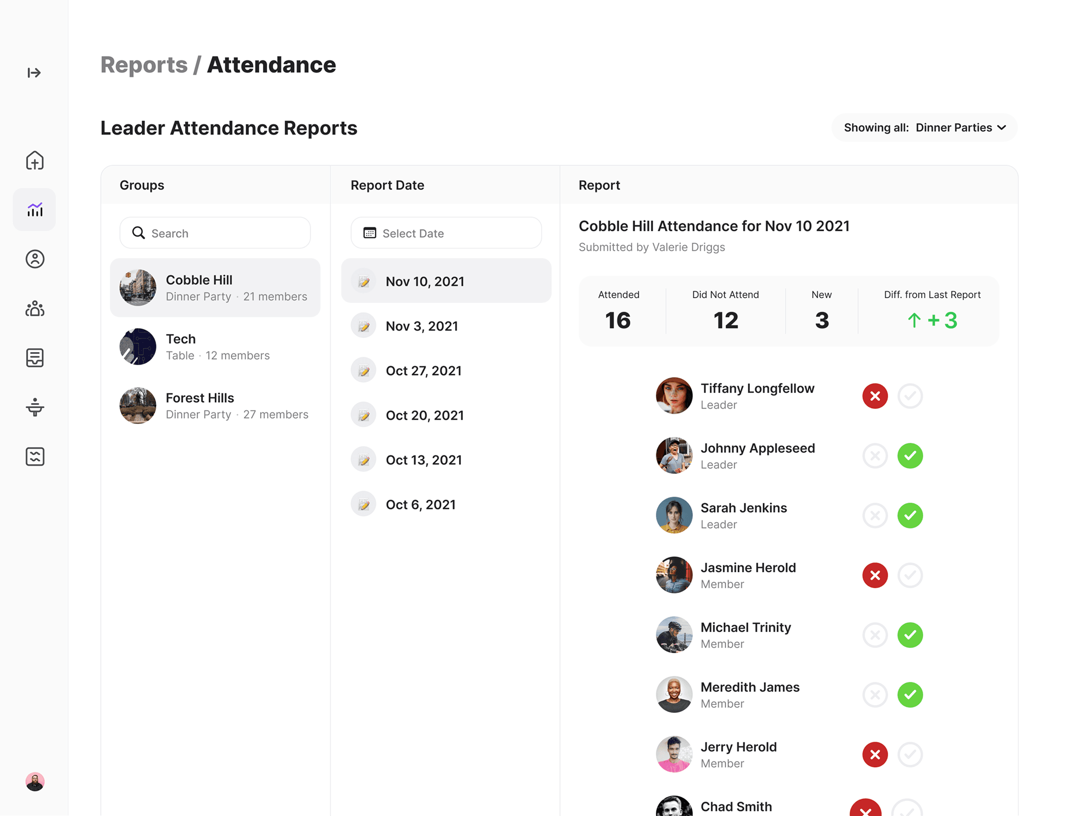Click the note icon beside Nov 10, 2021
Screen dimensions: 1089x816
364,281
